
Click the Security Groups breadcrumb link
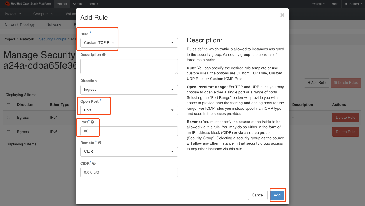[x=53, y=39]
